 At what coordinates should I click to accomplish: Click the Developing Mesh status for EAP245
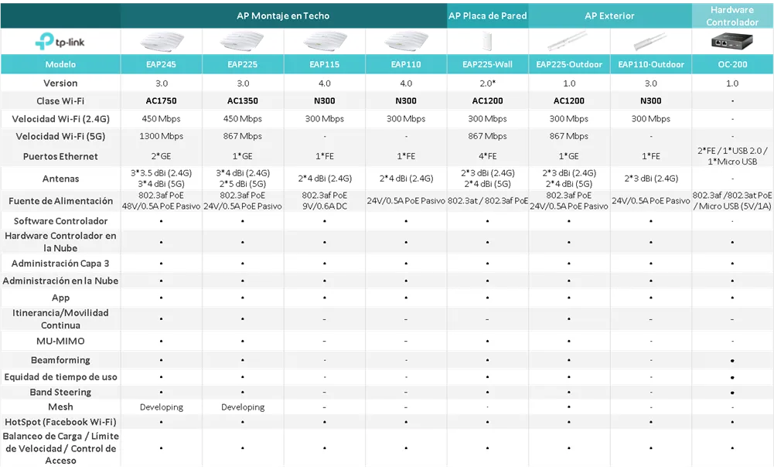pyautogui.click(x=161, y=407)
